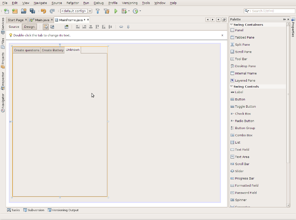Click the Open Project toolbar icon
The image size is (296, 220).
point(24,11)
